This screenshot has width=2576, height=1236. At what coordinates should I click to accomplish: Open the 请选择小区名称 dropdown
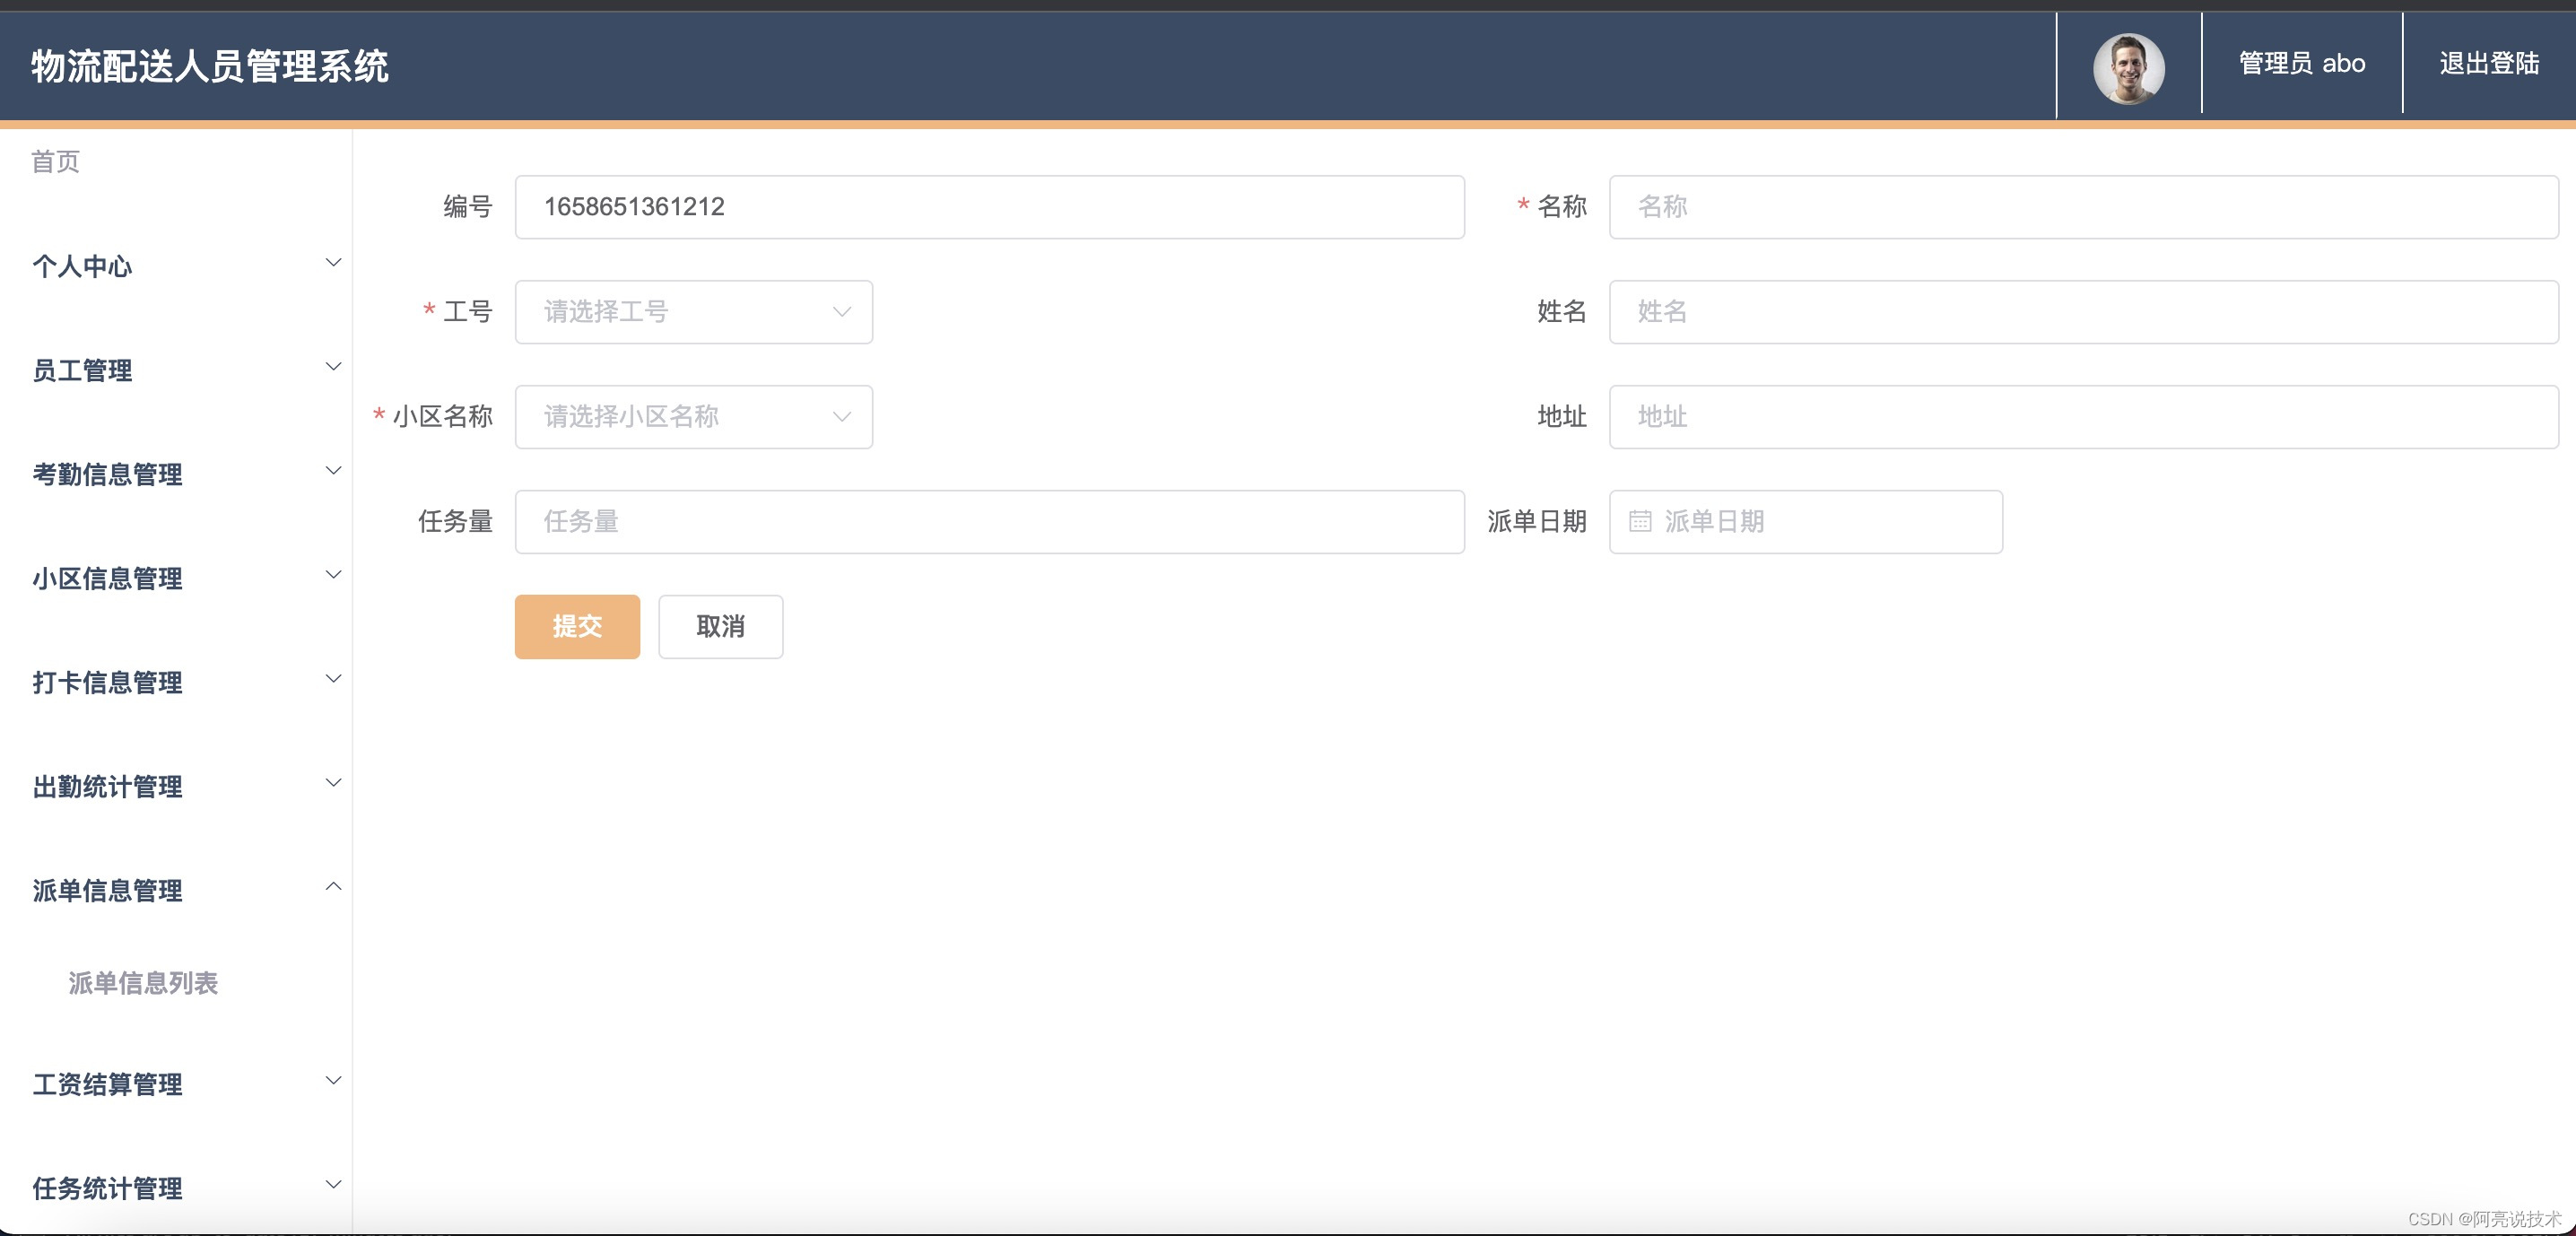694,417
